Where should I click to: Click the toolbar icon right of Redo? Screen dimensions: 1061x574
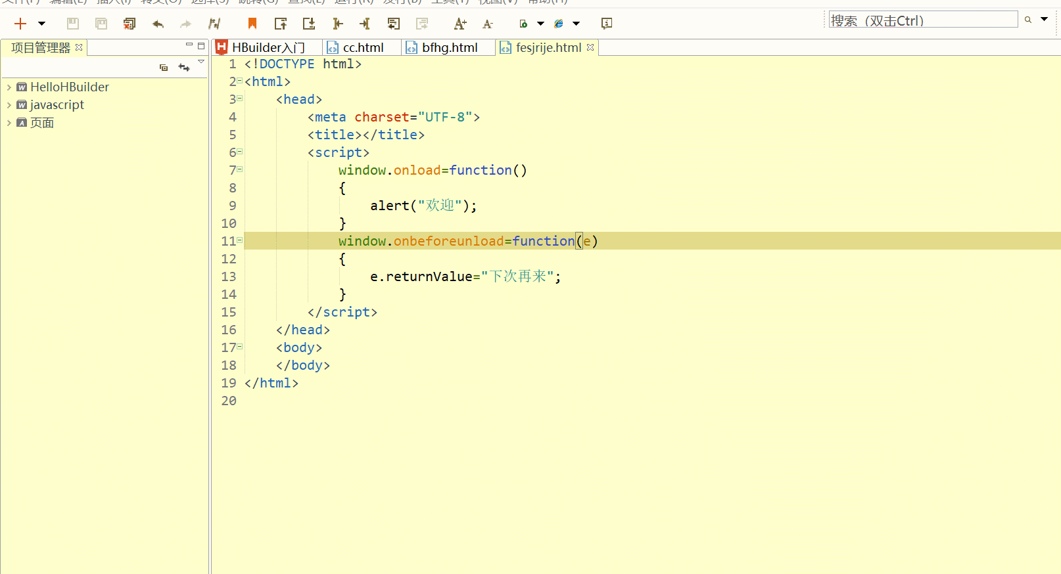(x=214, y=24)
